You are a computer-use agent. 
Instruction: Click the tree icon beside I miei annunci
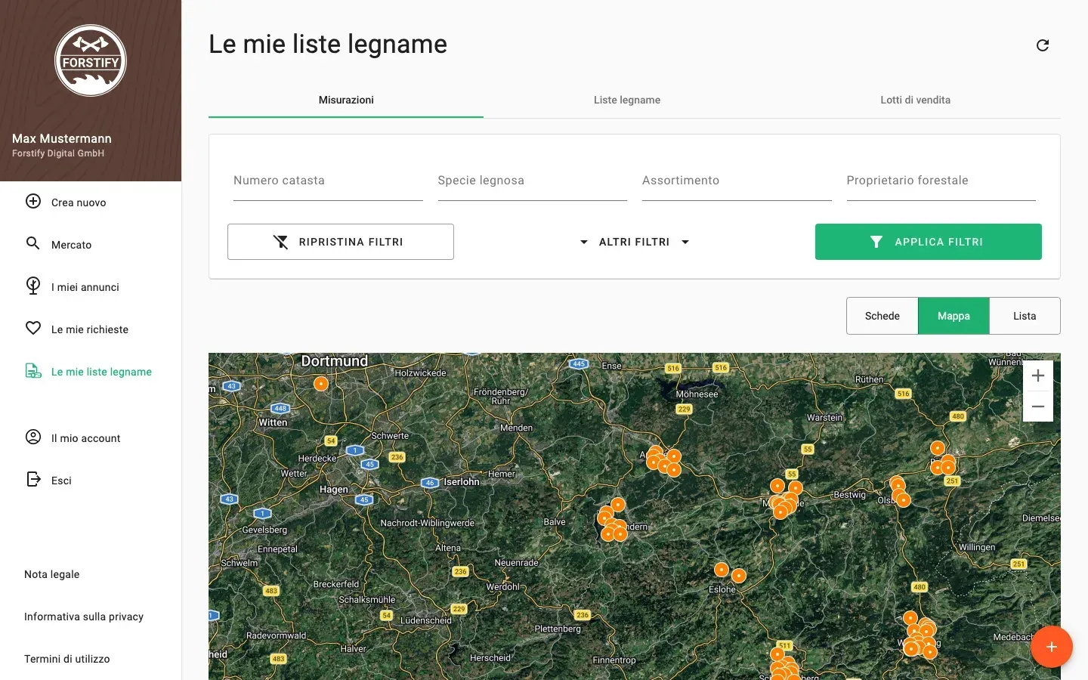pos(33,286)
